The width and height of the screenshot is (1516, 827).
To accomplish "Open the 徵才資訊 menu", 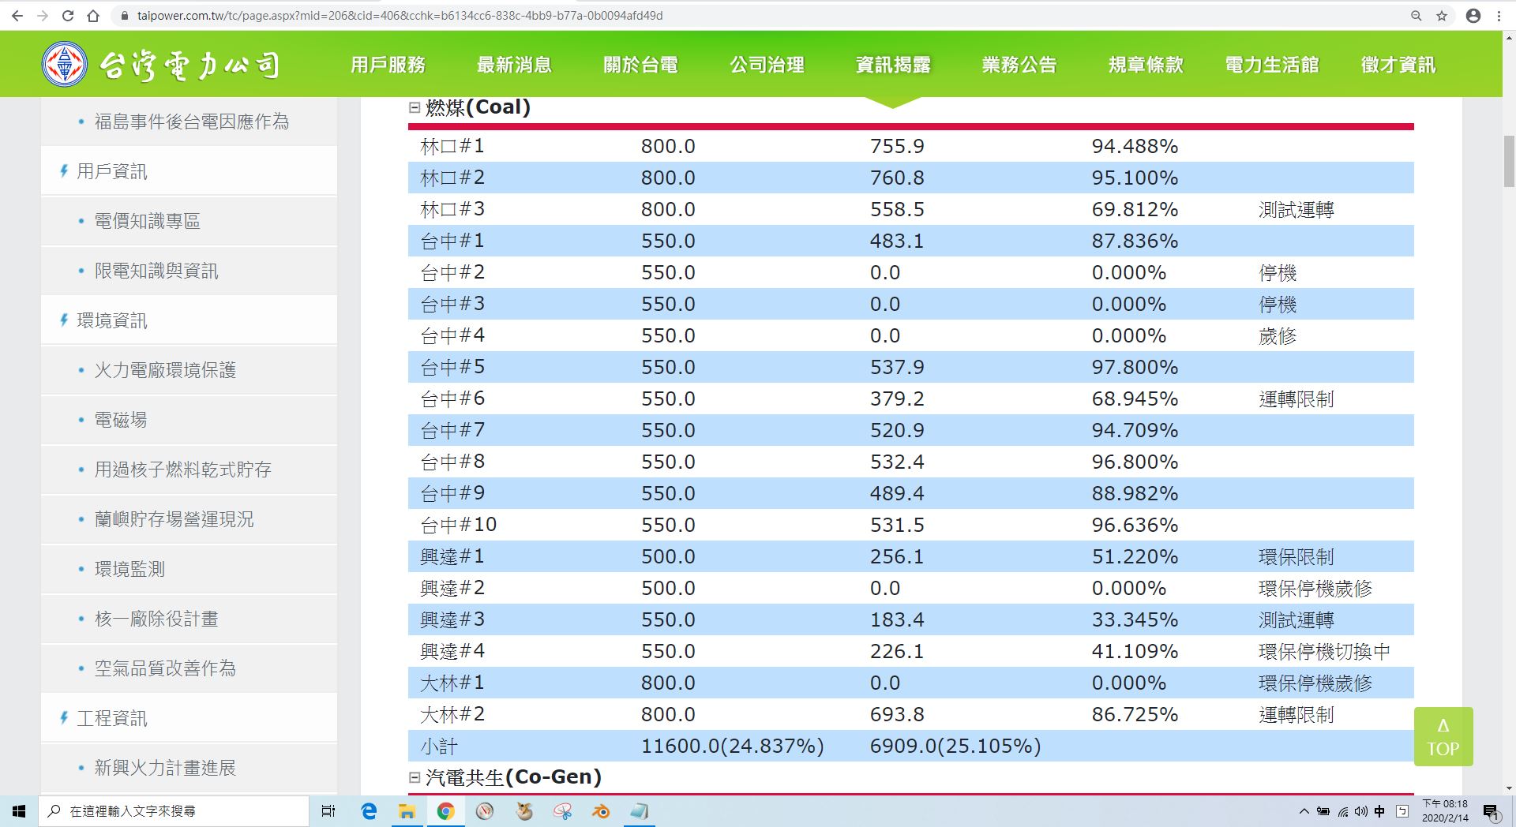I will 1398,65.
